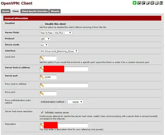Click the stop service icon

(143, 3)
